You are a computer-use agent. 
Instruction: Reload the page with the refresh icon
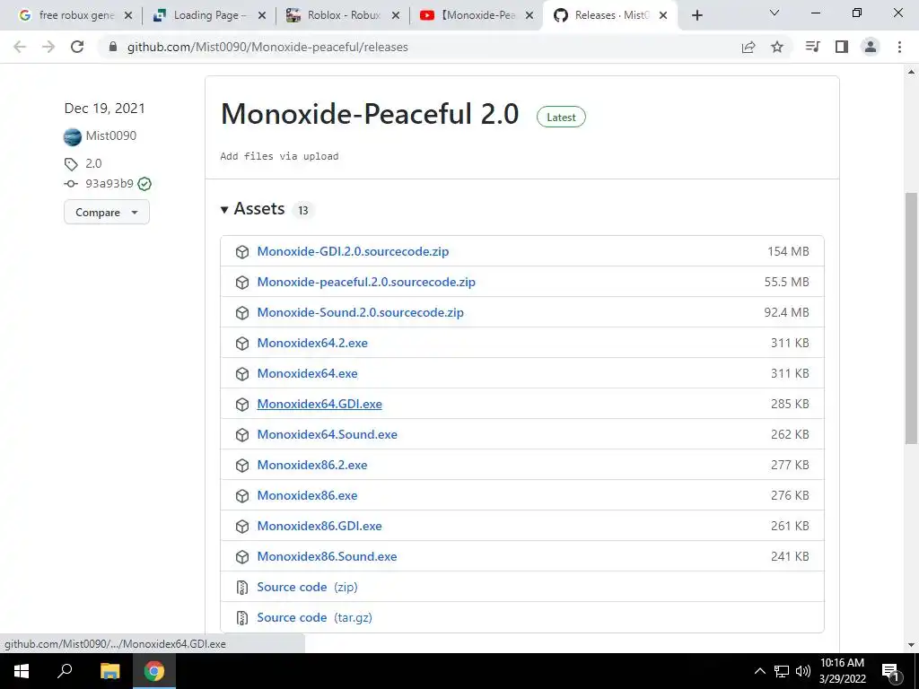[x=77, y=47]
